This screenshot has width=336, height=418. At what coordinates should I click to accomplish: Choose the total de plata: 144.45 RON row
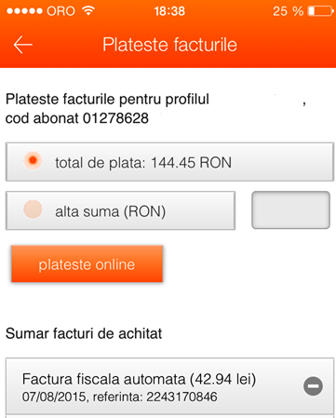169,162
